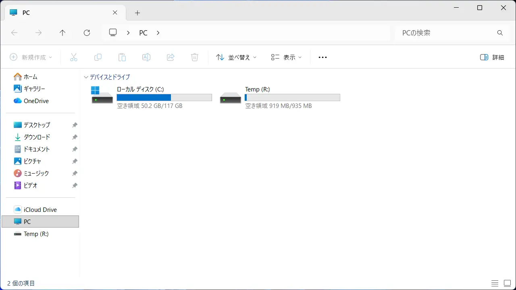
Task: Click the search magnifier icon
Action: [x=500, y=33]
